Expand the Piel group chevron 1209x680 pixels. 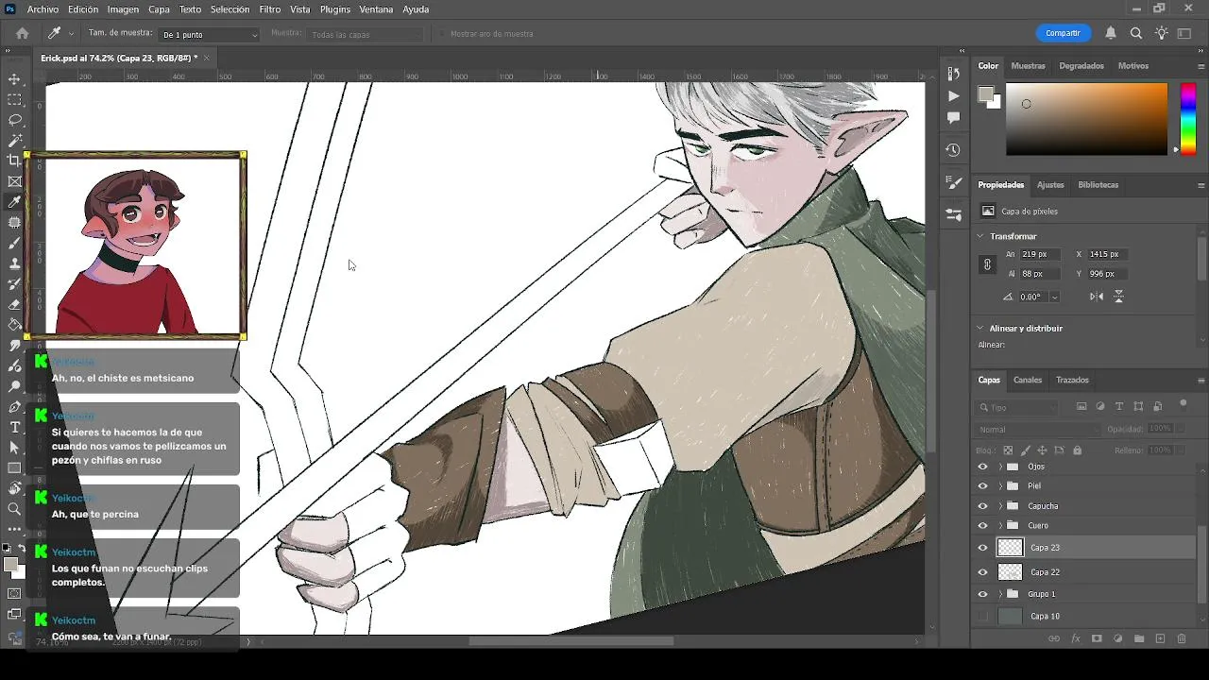[1000, 486]
